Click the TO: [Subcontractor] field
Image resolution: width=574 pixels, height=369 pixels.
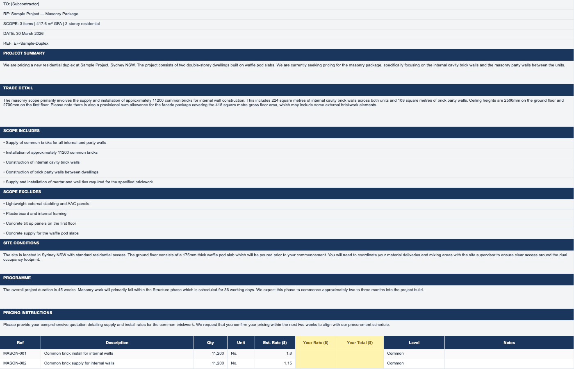click(21, 4)
